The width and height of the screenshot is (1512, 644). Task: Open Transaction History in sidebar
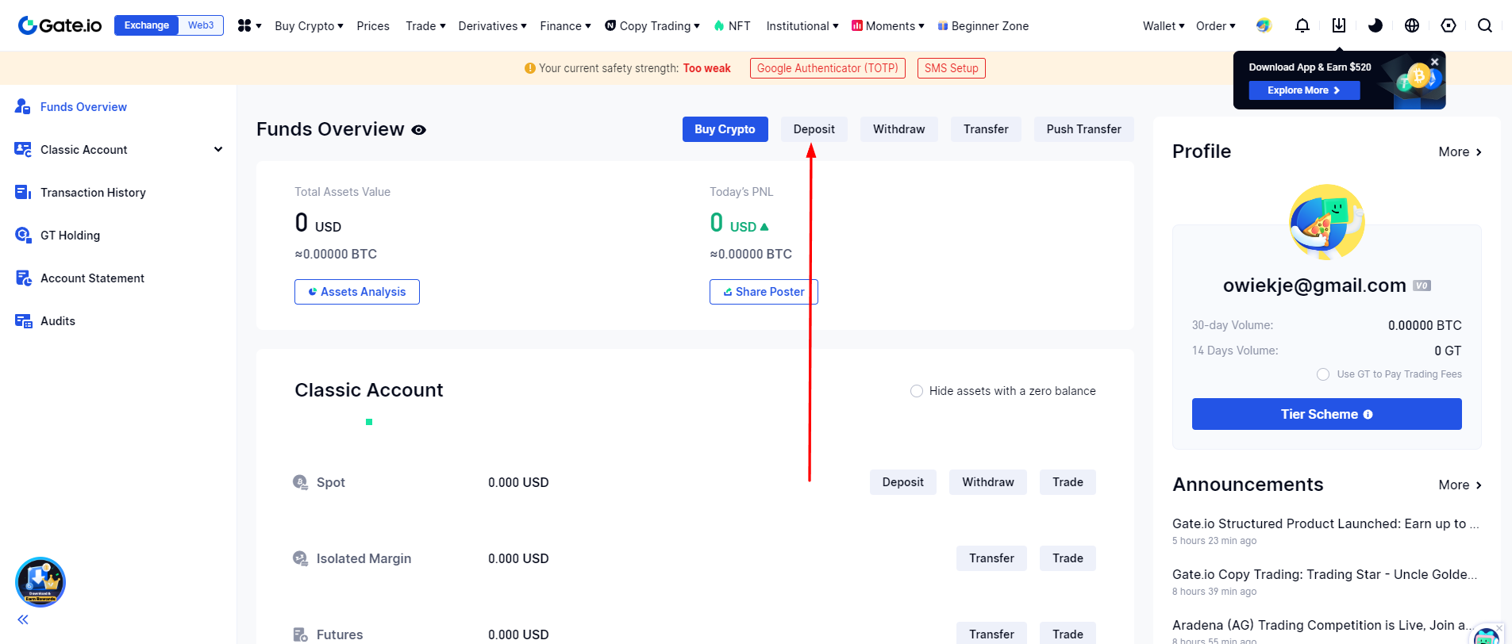93,193
